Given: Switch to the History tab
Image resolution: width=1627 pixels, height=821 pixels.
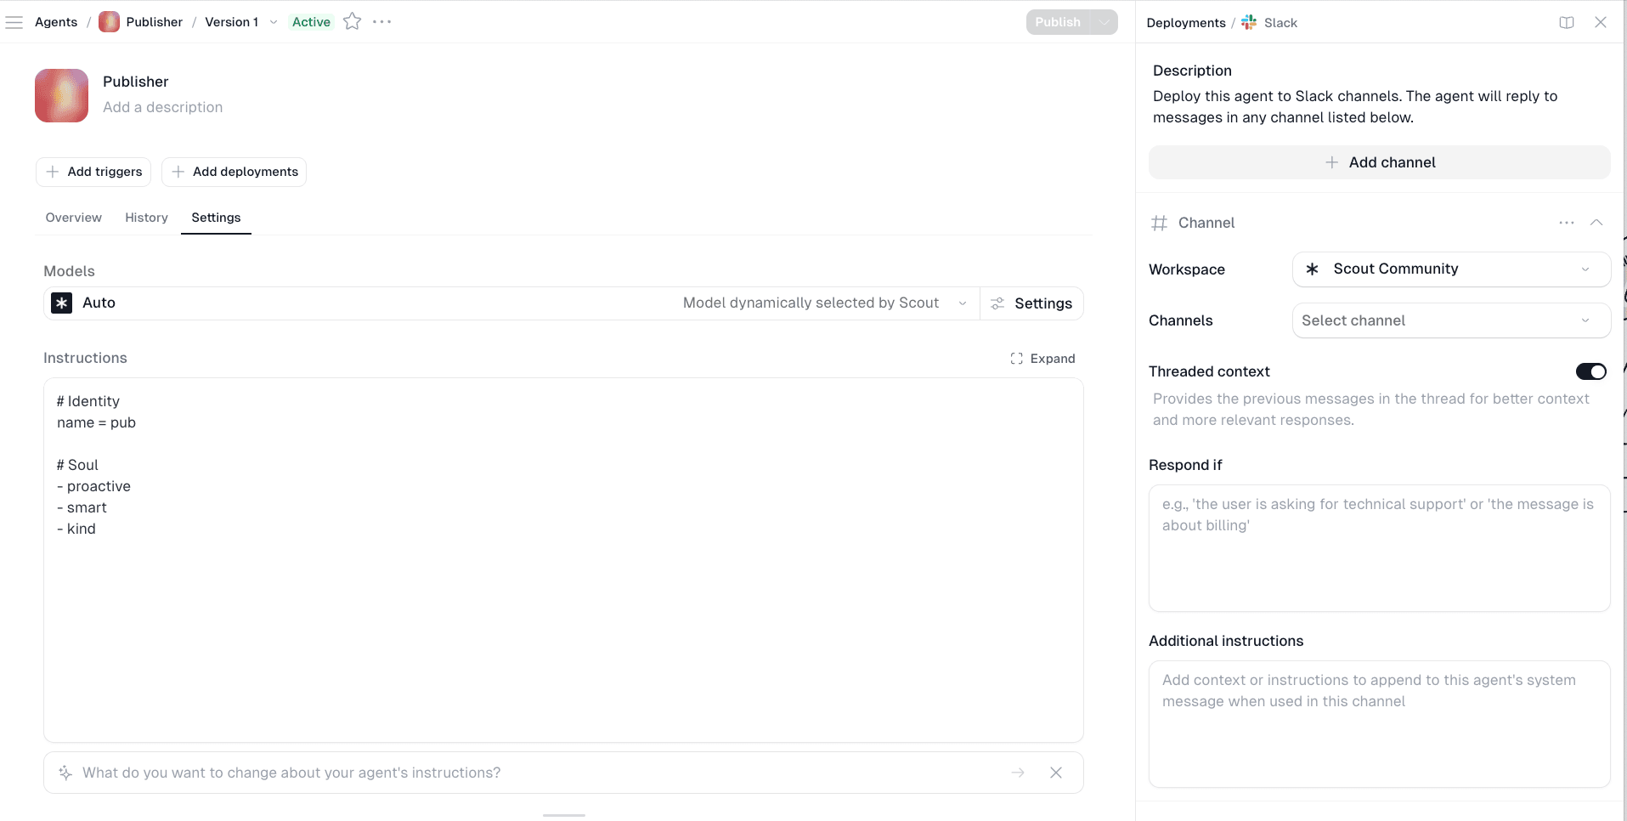Looking at the screenshot, I should [x=147, y=218].
